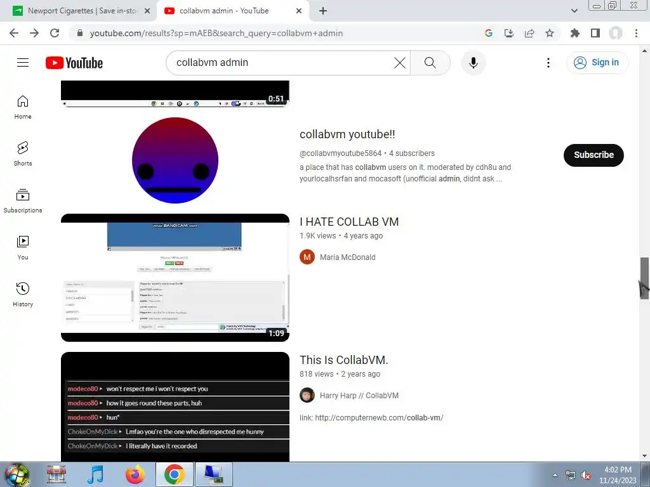This screenshot has width=650, height=487.
Task: Select collabvm admin - YouTube tab
Action: 233,11
